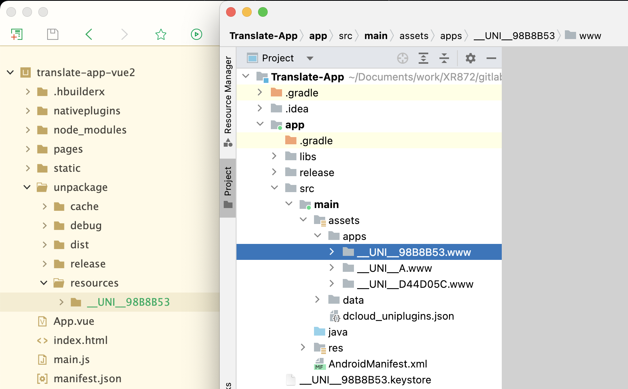Collapse the assets folder
Viewport: 628px width, 389px height.
(303, 220)
